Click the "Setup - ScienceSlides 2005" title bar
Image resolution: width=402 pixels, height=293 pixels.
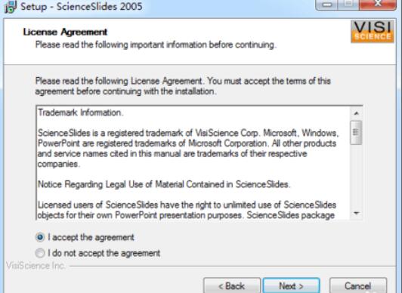(82, 6)
